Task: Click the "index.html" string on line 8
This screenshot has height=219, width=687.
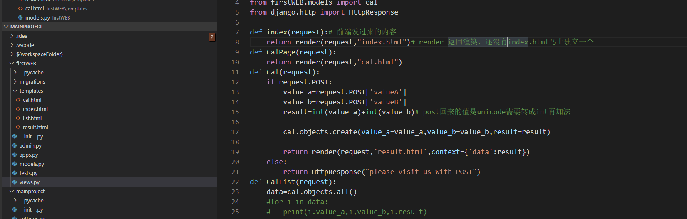Action: [382, 42]
